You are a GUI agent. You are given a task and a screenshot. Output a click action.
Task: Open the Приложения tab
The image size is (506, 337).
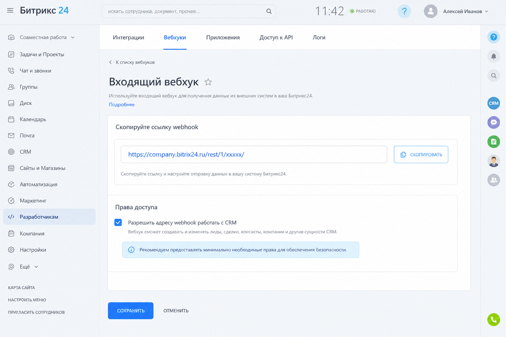(x=223, y=38)
